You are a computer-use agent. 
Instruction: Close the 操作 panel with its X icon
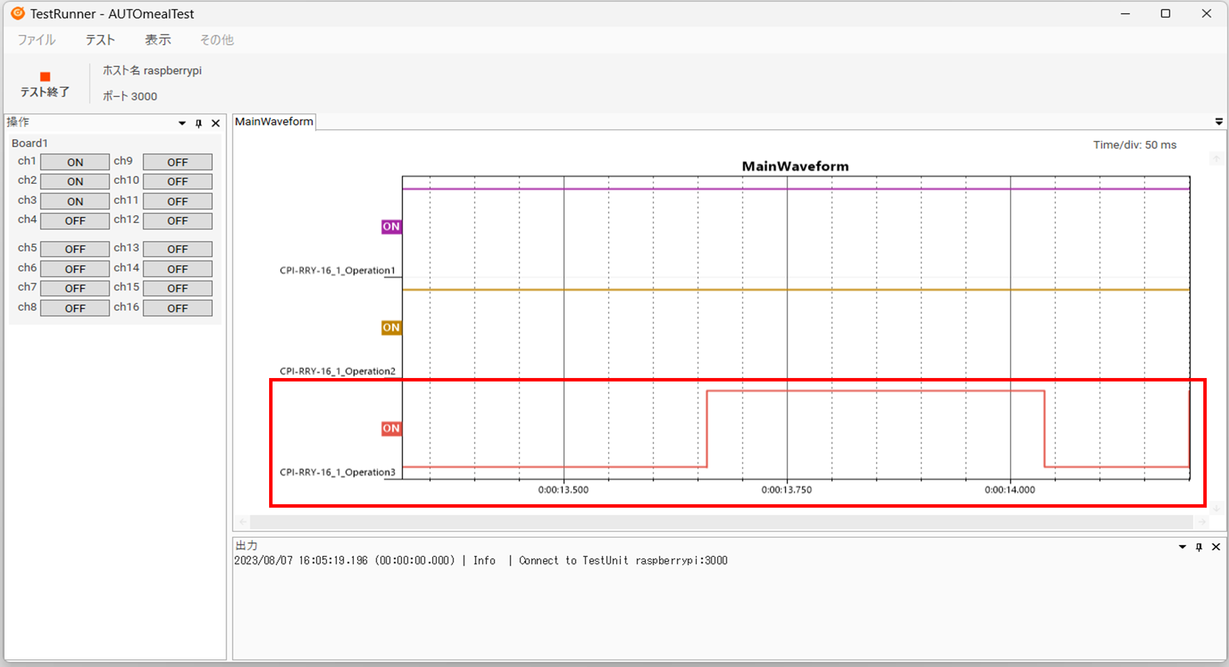coord(215,123)
